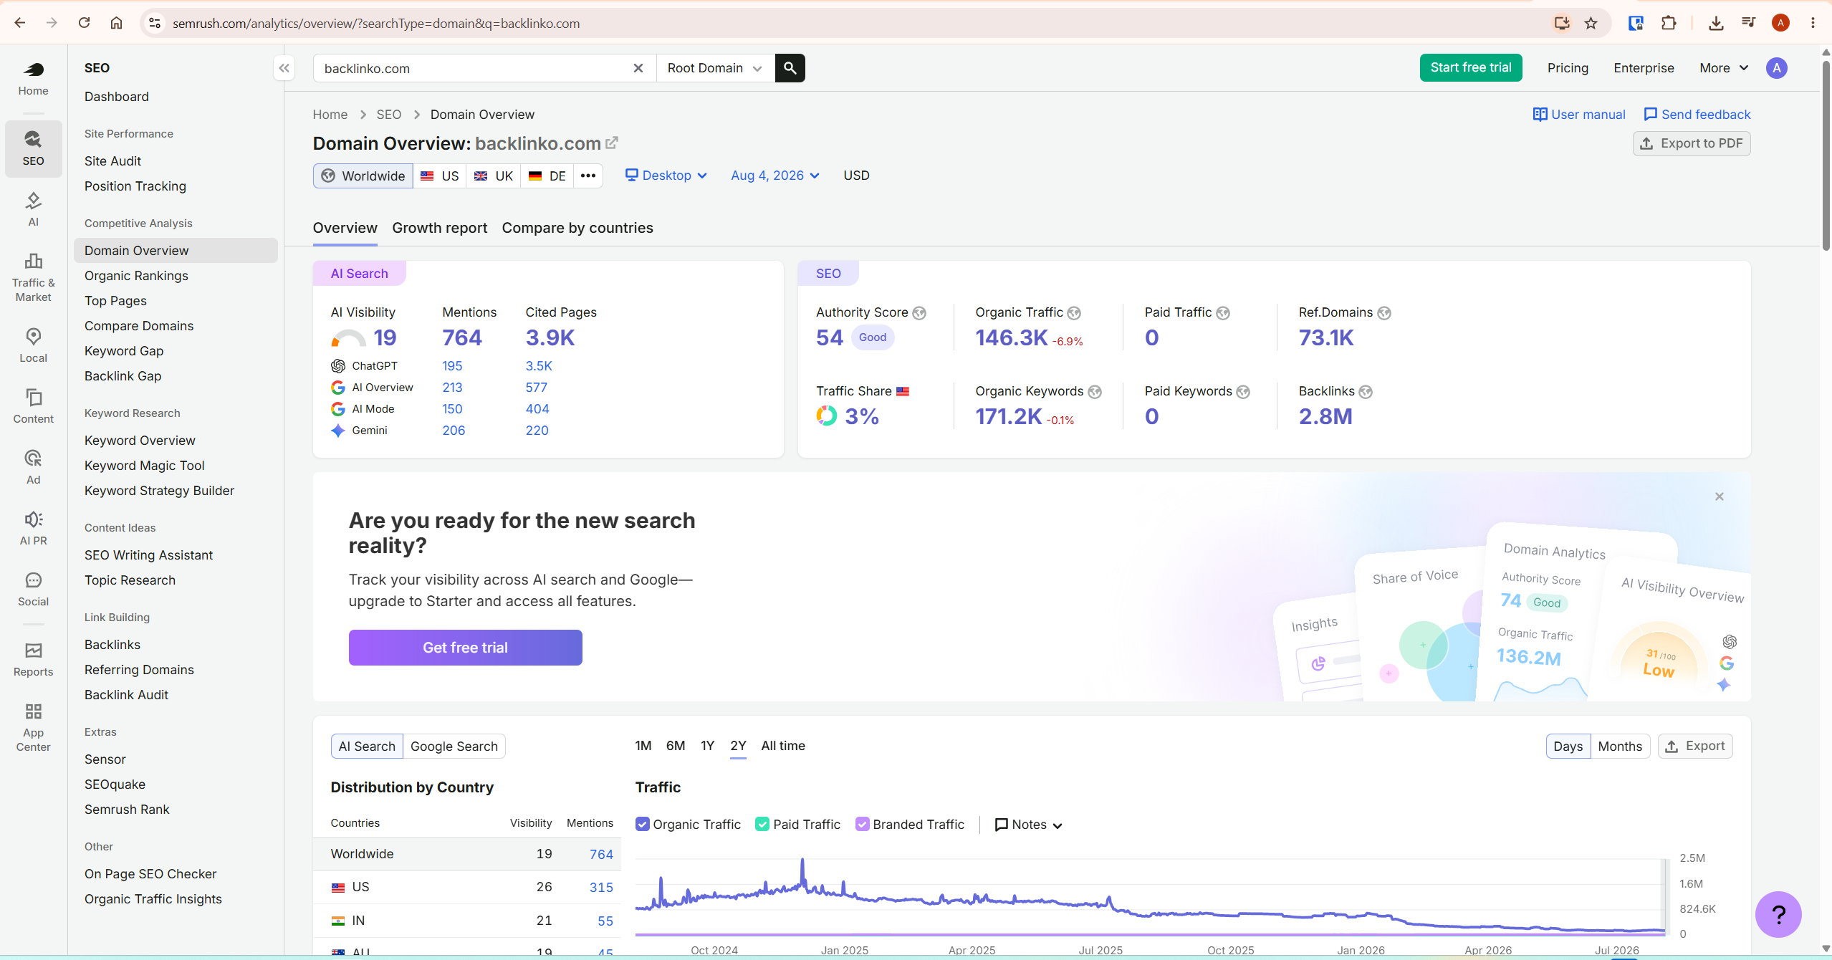
Task: Click the domain search input field
Action: [x=473, y=68]
